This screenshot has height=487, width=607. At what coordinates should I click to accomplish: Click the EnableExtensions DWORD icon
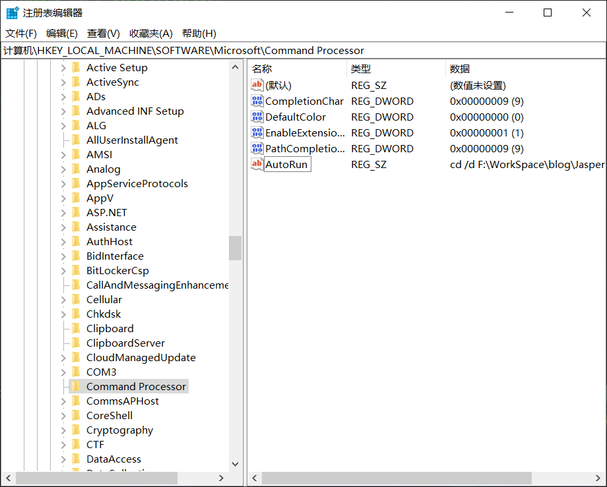tap(257, 132)
